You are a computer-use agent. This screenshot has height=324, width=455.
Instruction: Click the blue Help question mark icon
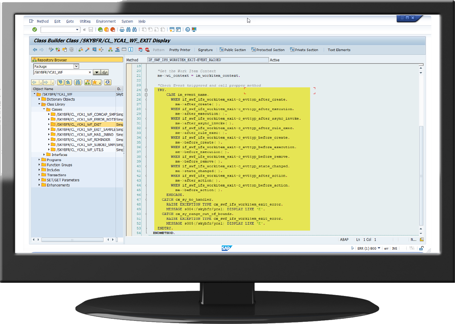pyautogui.click(x=188, y=30)
